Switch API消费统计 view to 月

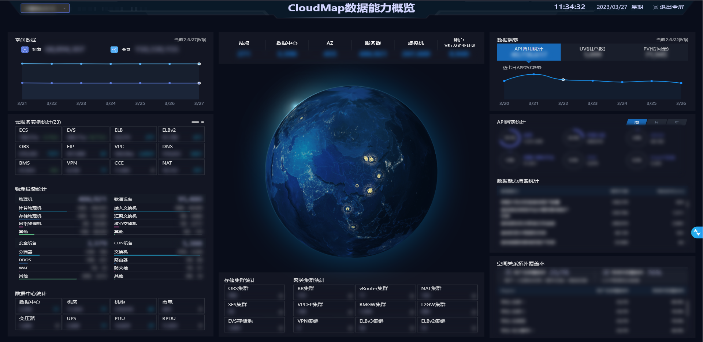click(656, 122)
